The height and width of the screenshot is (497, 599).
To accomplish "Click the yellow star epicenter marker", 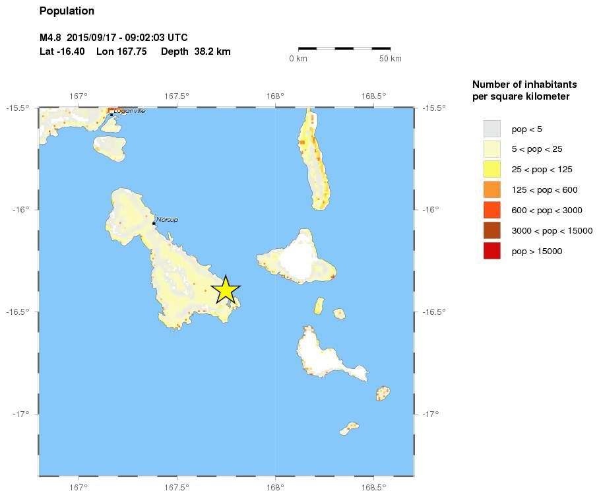I will 226,290.
